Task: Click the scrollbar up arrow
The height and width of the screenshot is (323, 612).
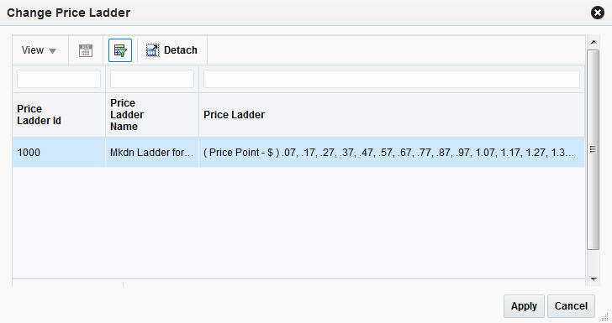Action: 594,42
